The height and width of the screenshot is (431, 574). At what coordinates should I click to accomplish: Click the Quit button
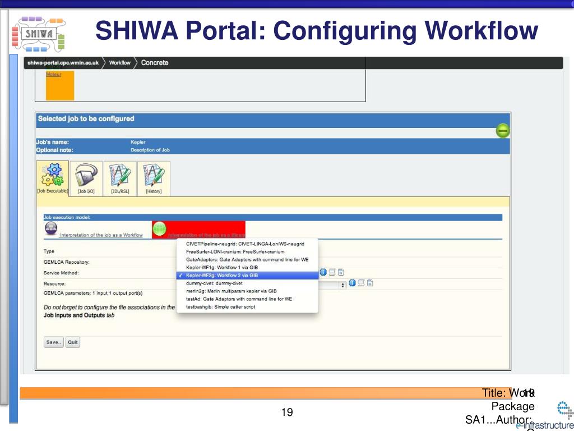[72, 342]
